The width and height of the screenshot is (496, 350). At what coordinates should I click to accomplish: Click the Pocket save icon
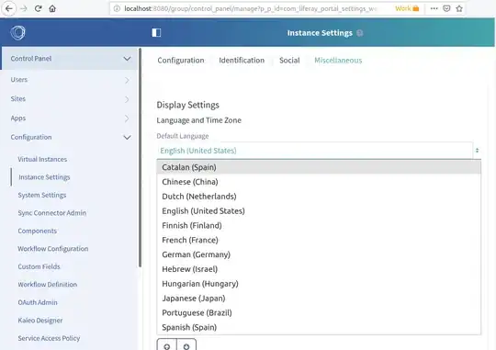tap(446, 8)
